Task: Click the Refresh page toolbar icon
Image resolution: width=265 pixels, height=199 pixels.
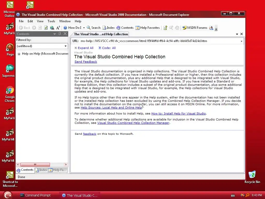Action: [x=46, y=27]
